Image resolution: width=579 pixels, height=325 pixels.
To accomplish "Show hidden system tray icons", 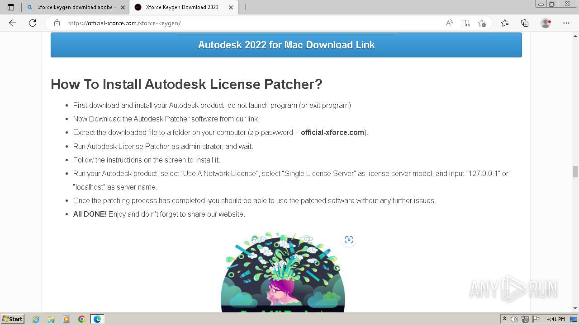I will [504, 319].
